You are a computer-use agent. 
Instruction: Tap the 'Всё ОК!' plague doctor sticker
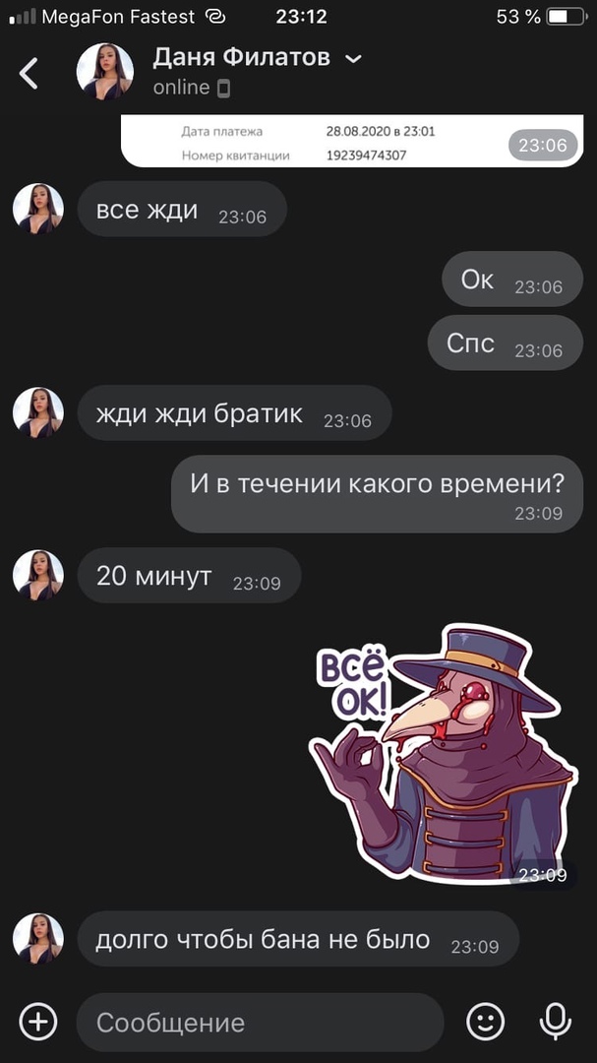pos(444,753)
